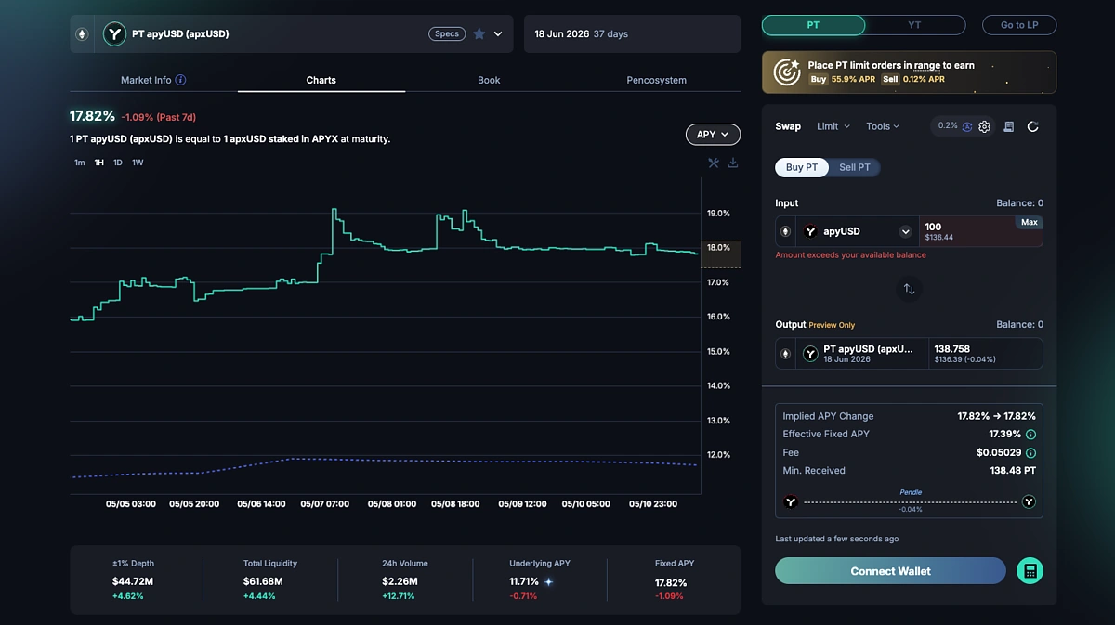Click the Go to LP button
This screenshot has width=1115, height=625.
[x=1019, y=25]
